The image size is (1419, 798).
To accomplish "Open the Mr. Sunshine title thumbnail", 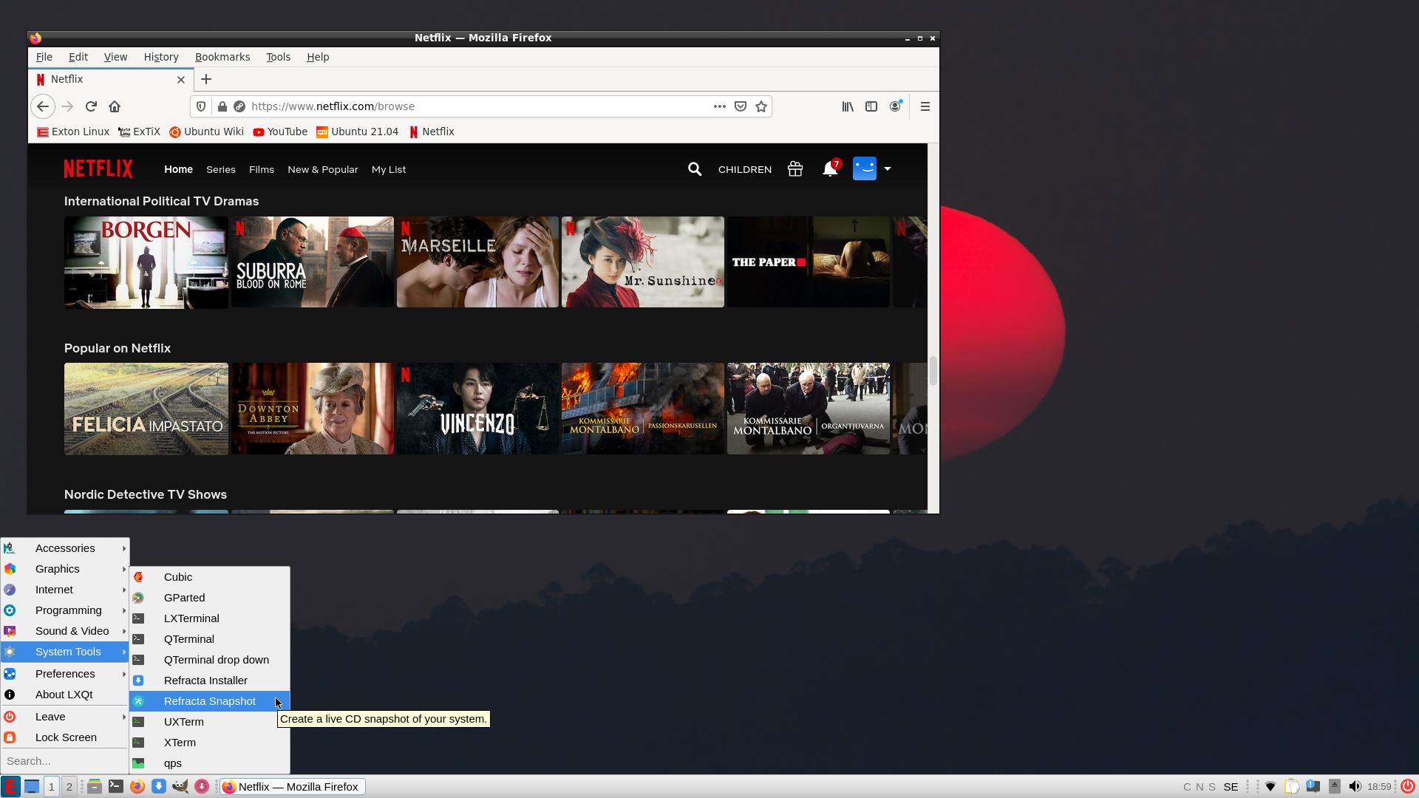I will [x=643, y=262].
